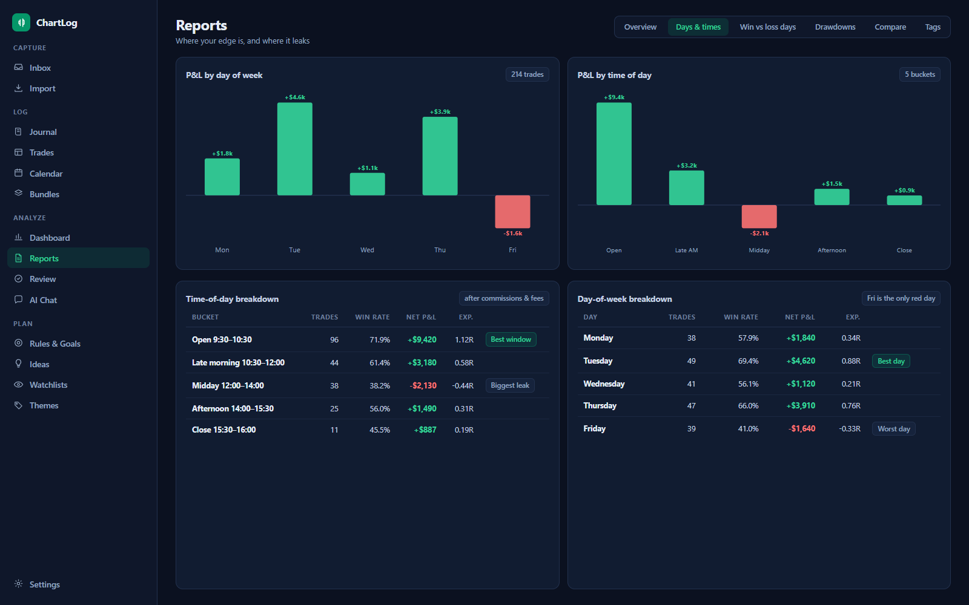Image resolution: width=969 pixels, height=605 pixels.
Task: Open Inbox label in the sidebar
Action: [40, 68]
